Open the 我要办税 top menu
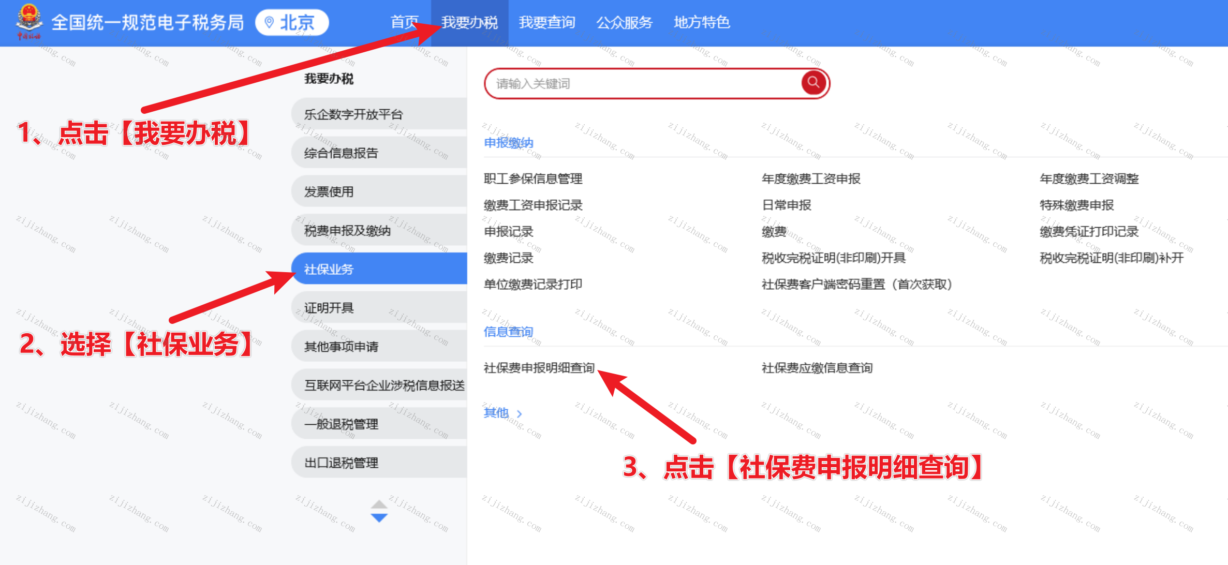Viewport: 1228px width, 565px height. (x=469, y=22)
